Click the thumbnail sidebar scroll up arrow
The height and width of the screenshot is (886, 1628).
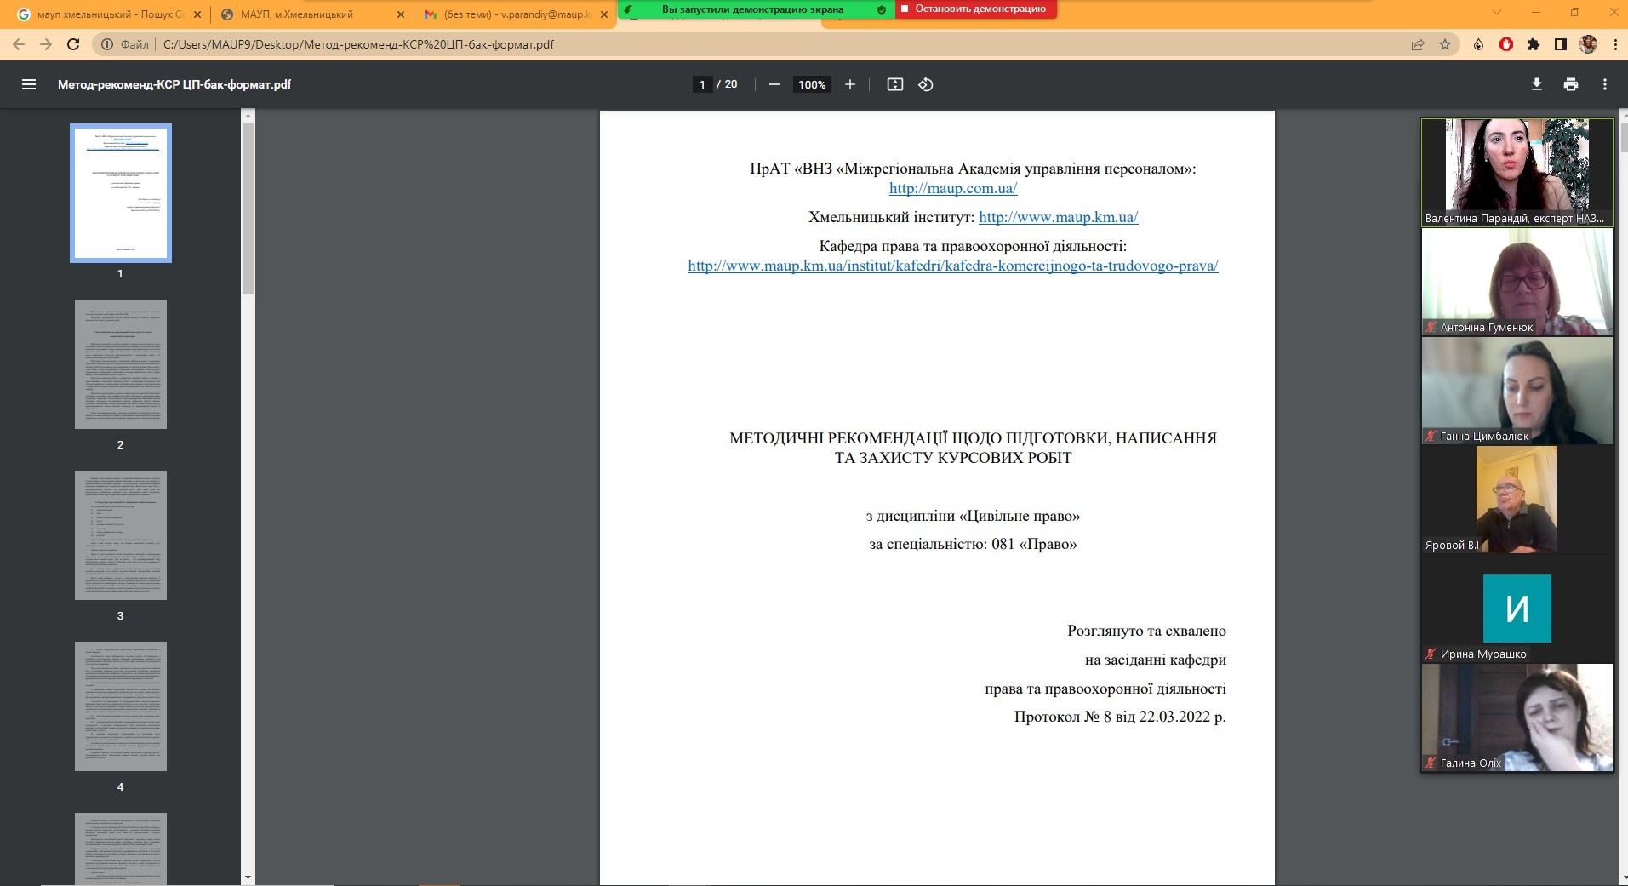[x=248, y=115]
